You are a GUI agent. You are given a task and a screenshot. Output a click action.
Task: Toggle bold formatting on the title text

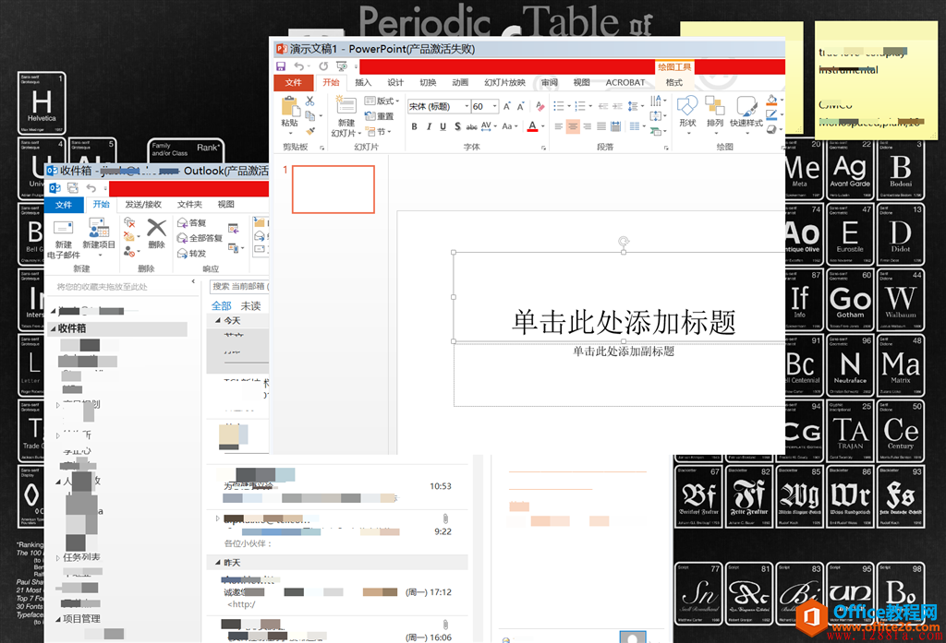414,126
